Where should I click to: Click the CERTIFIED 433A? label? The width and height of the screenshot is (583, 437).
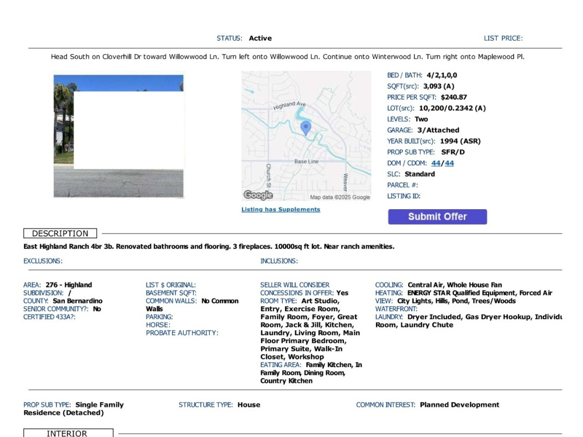point(49,317)
